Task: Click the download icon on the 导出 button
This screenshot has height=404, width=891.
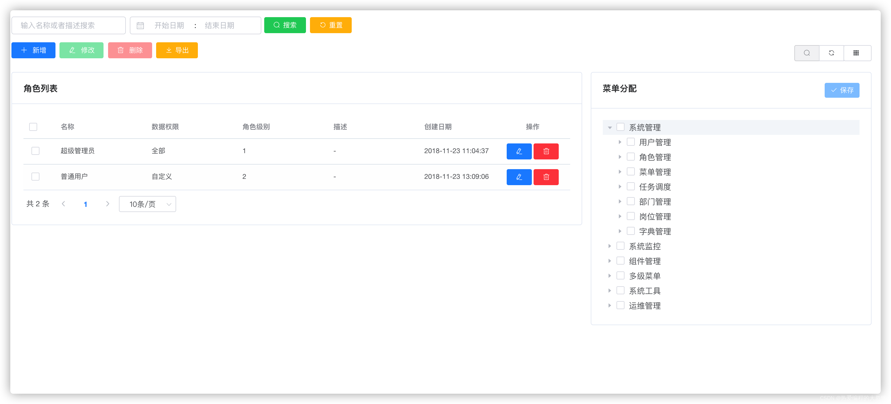Action: click(169, 50)
